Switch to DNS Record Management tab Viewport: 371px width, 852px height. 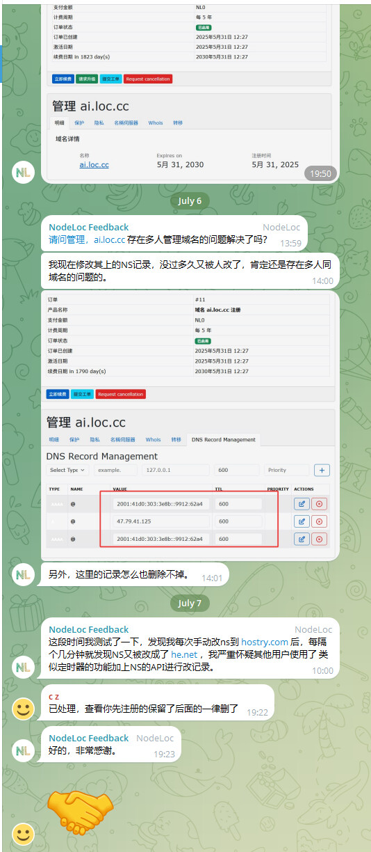pyautogui.click(x=224, y=439)
